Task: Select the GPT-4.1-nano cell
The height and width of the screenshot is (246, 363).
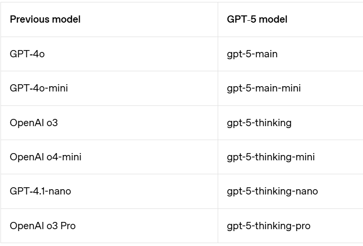Action: click(x=40, y=191)
